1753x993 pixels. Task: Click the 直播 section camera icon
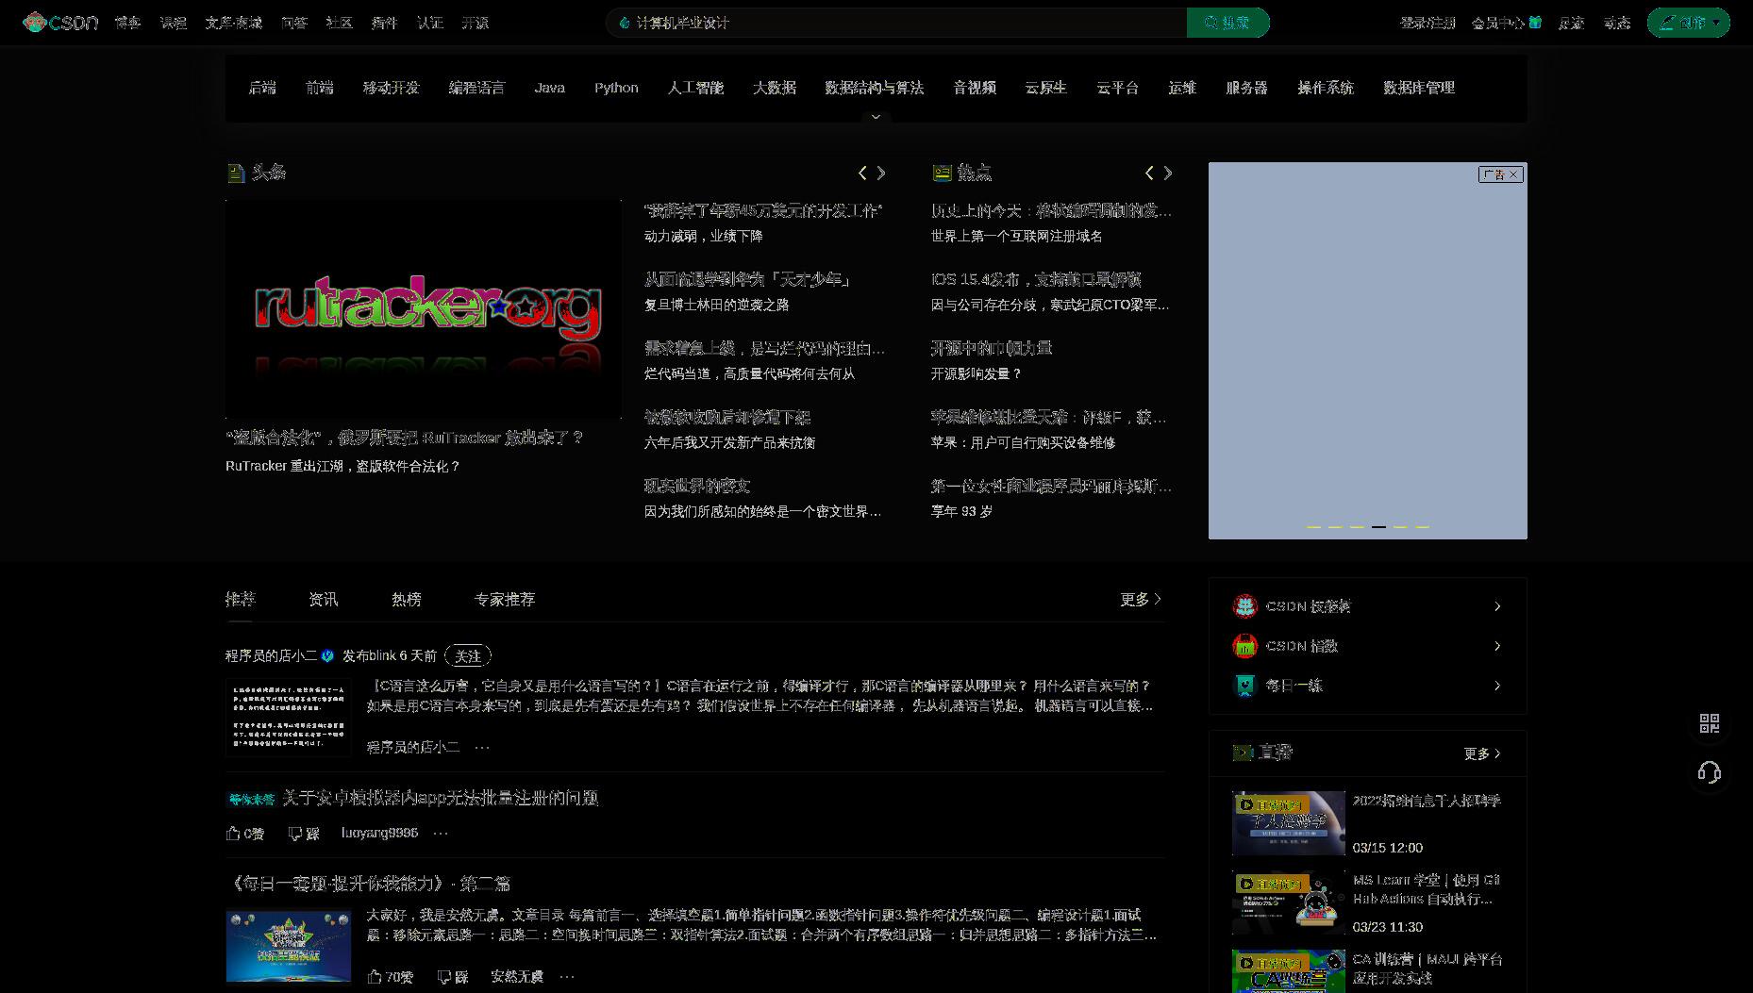pyautogui.click(x=1243, y=753)
